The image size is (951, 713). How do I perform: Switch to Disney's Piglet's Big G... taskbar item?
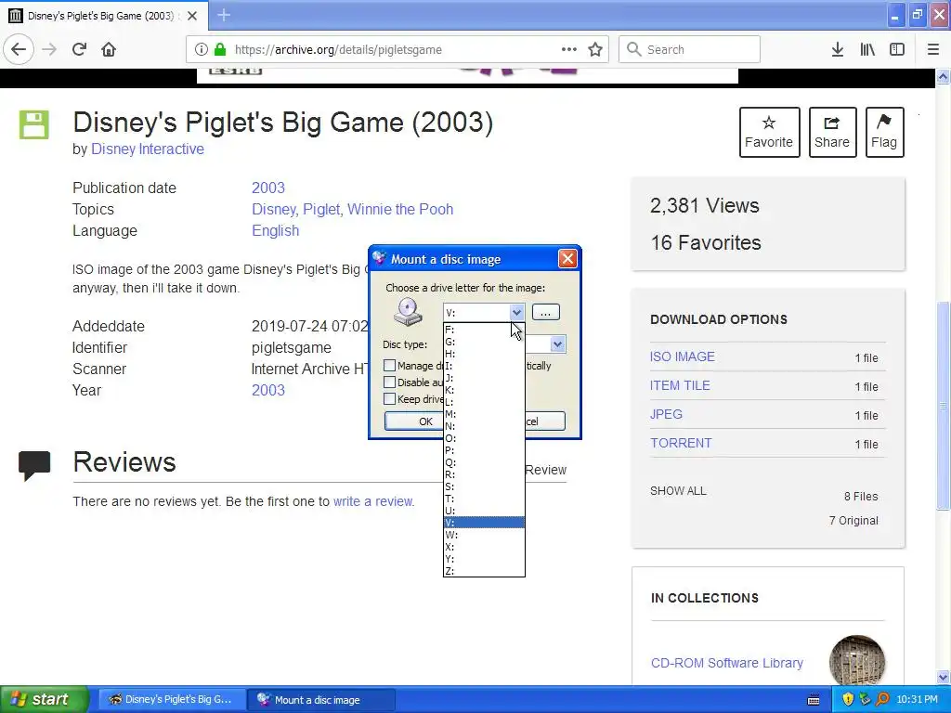point(172,700)
